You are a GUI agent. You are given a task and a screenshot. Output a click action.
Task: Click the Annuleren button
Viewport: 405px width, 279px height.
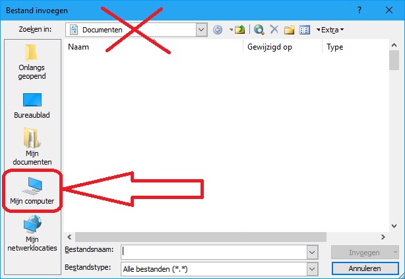(365, 268)
